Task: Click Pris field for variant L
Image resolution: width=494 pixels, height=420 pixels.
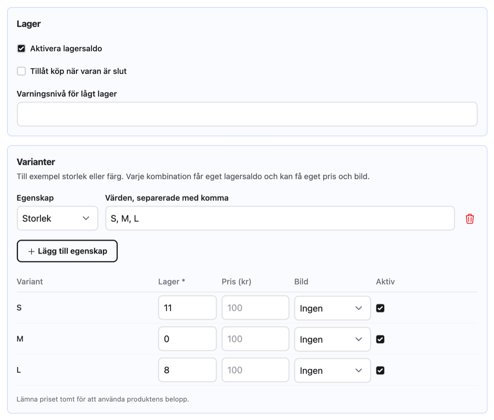Action: pos(255,370)
